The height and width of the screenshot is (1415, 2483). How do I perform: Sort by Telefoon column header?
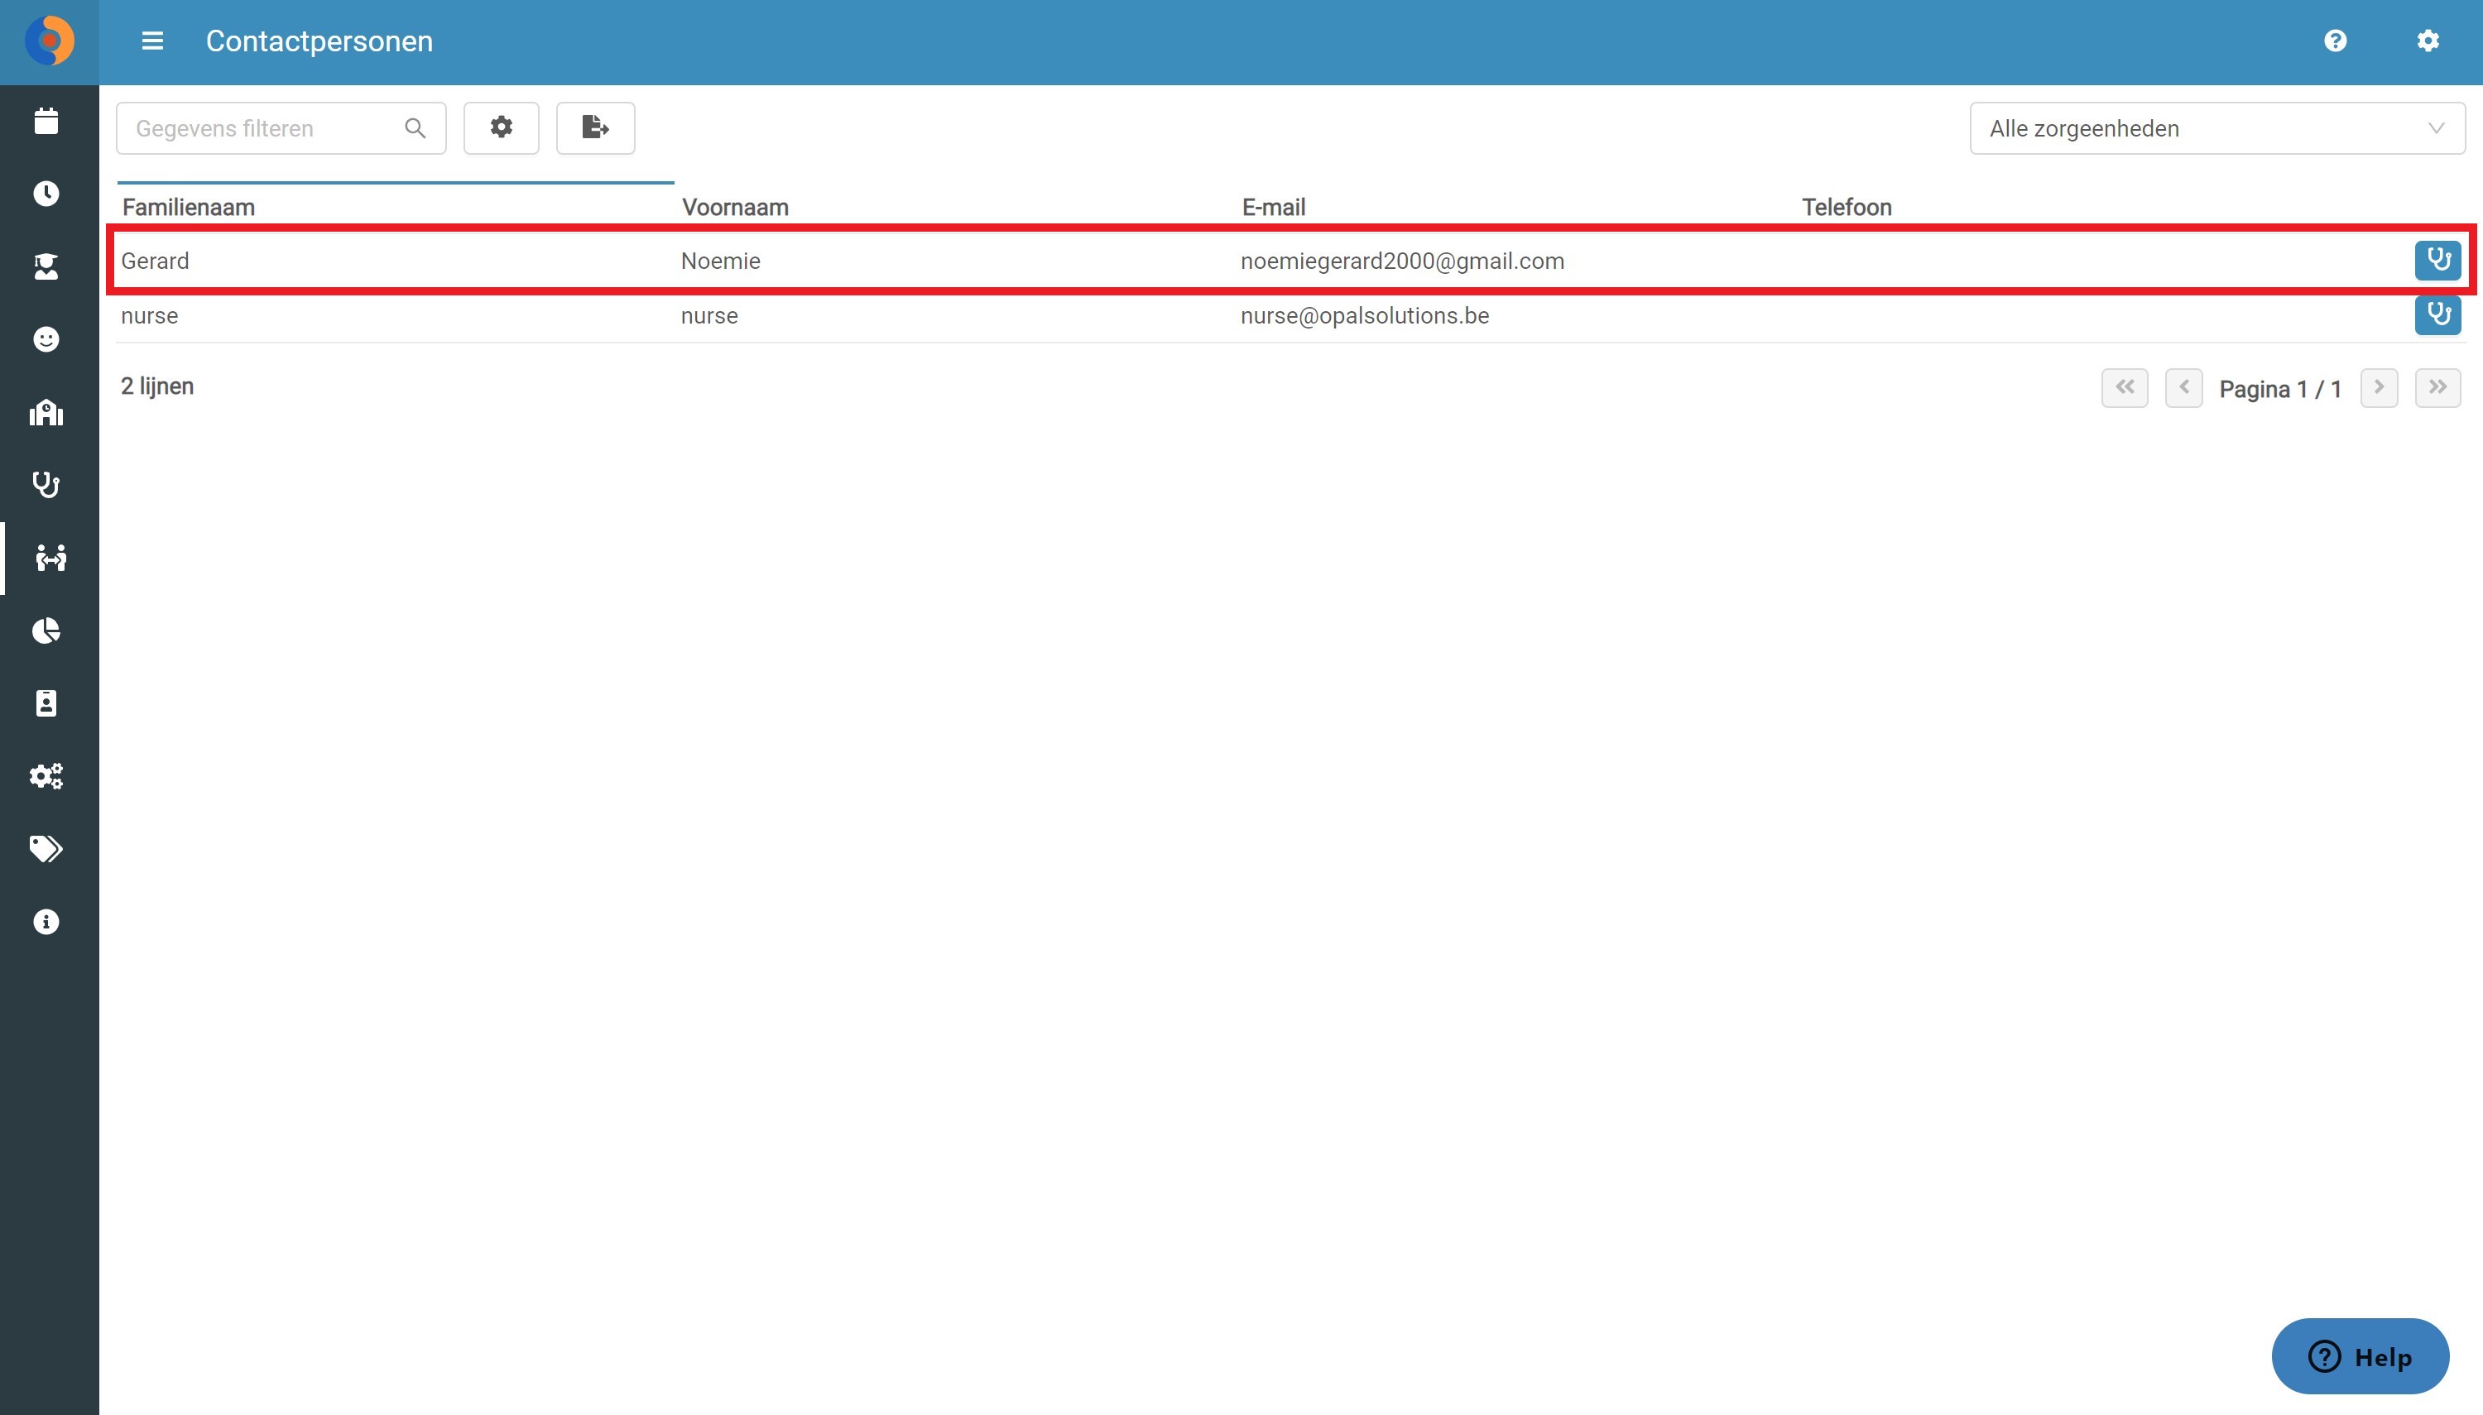click(x=1847, y=207)
